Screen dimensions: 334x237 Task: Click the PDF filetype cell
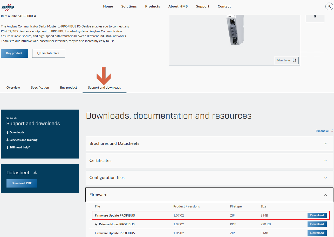pos(233,224)
